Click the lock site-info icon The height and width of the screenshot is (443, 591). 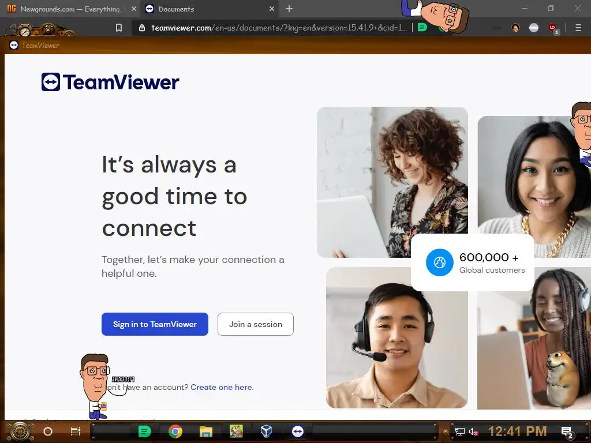[142, 28]
